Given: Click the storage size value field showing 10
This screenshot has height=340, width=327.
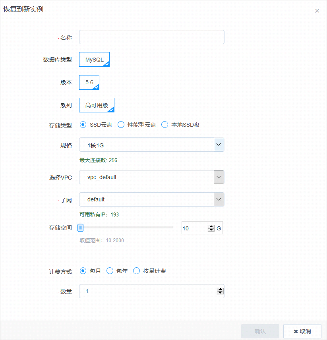Looking at the screenshot, I should point(195,228).
